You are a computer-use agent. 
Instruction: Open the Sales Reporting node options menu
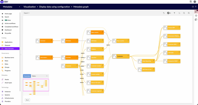click(x=154, y=60)
